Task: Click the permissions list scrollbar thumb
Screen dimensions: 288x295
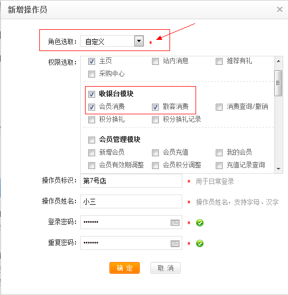Action: pos(278,83)
